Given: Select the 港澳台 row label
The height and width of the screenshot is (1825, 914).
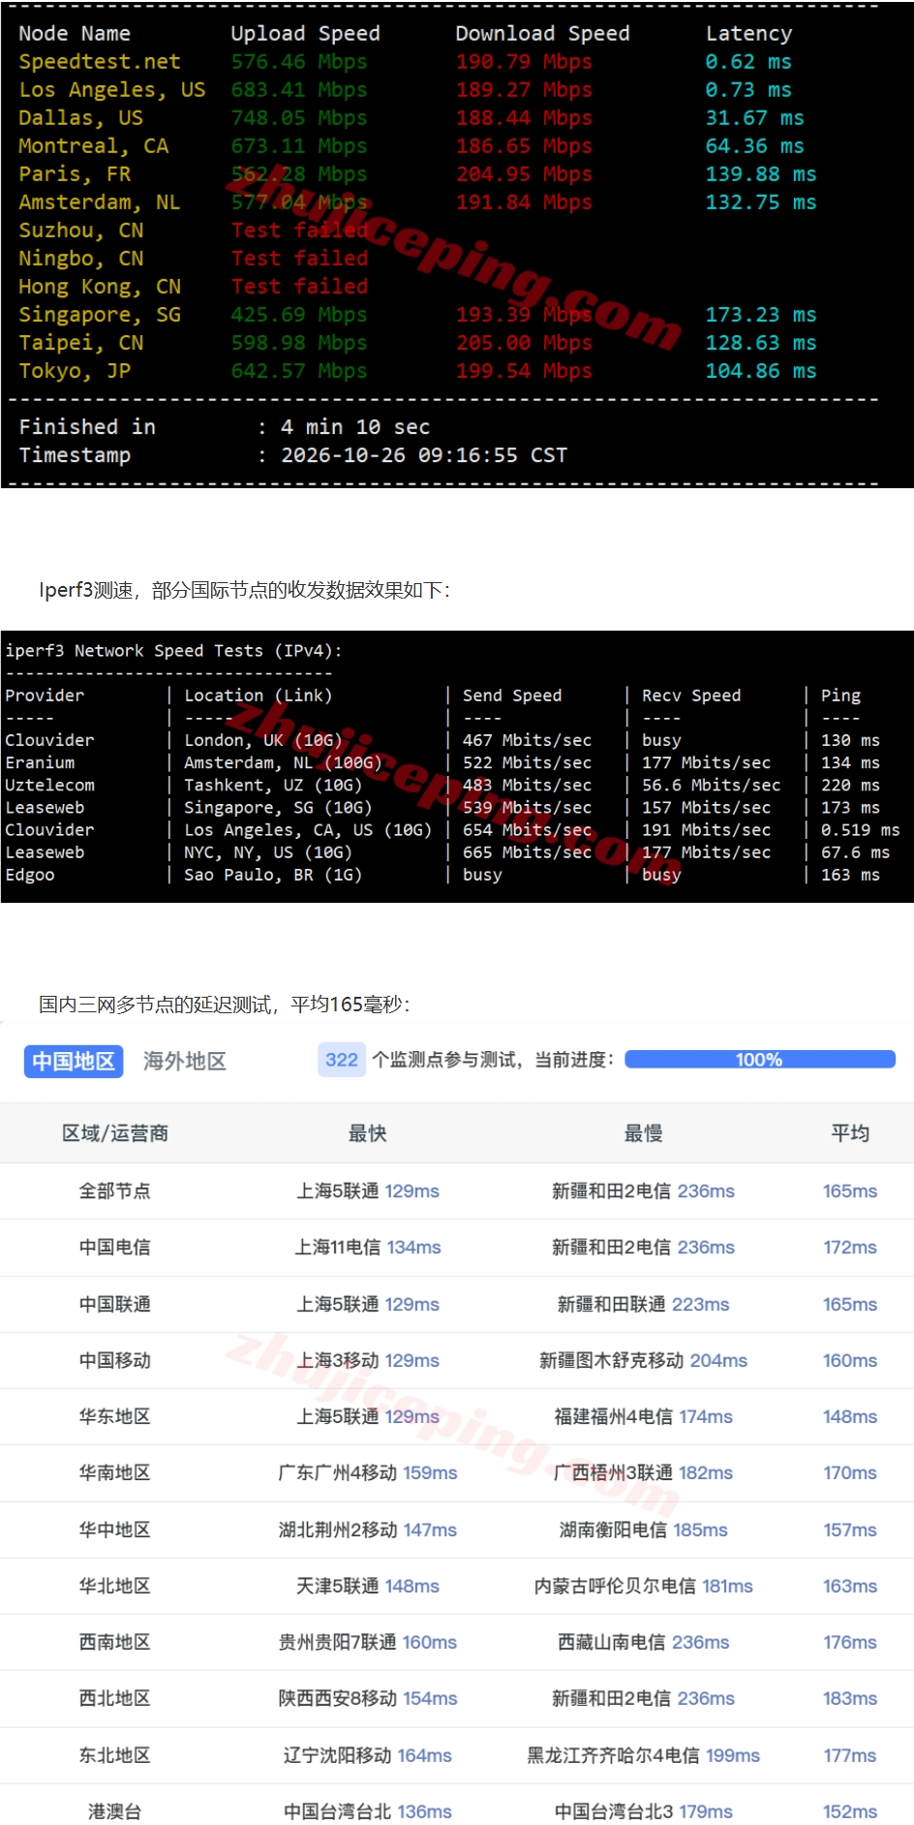Looking at the screenshot, I should click(x=115, y=1811).
